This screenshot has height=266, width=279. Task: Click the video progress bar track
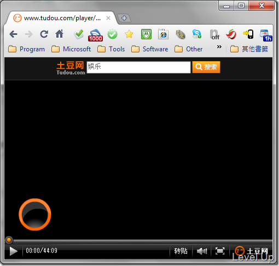(142, 240)
